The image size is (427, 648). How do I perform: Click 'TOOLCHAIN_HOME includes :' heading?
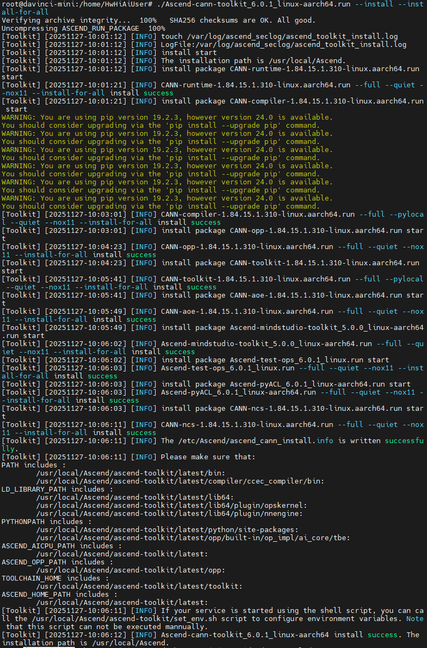(55, 578)
